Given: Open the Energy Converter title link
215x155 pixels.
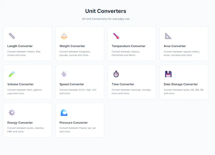Looking at the screenshot, I should 20,123.
